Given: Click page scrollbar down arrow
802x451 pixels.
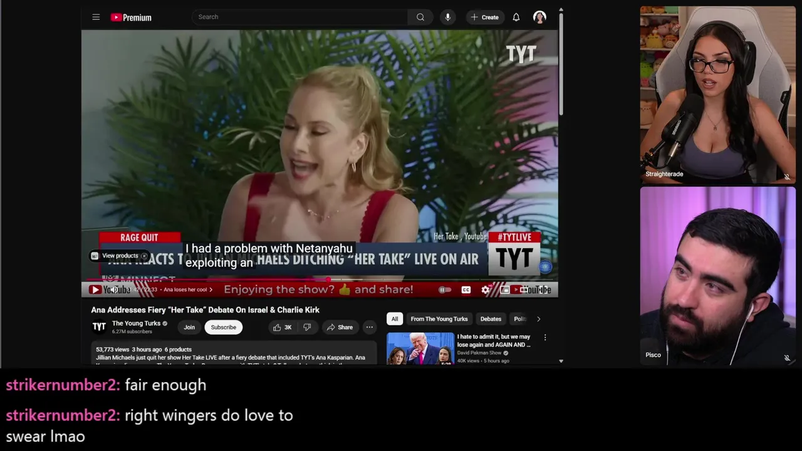Looking at the screenshot, I should 561,361.
